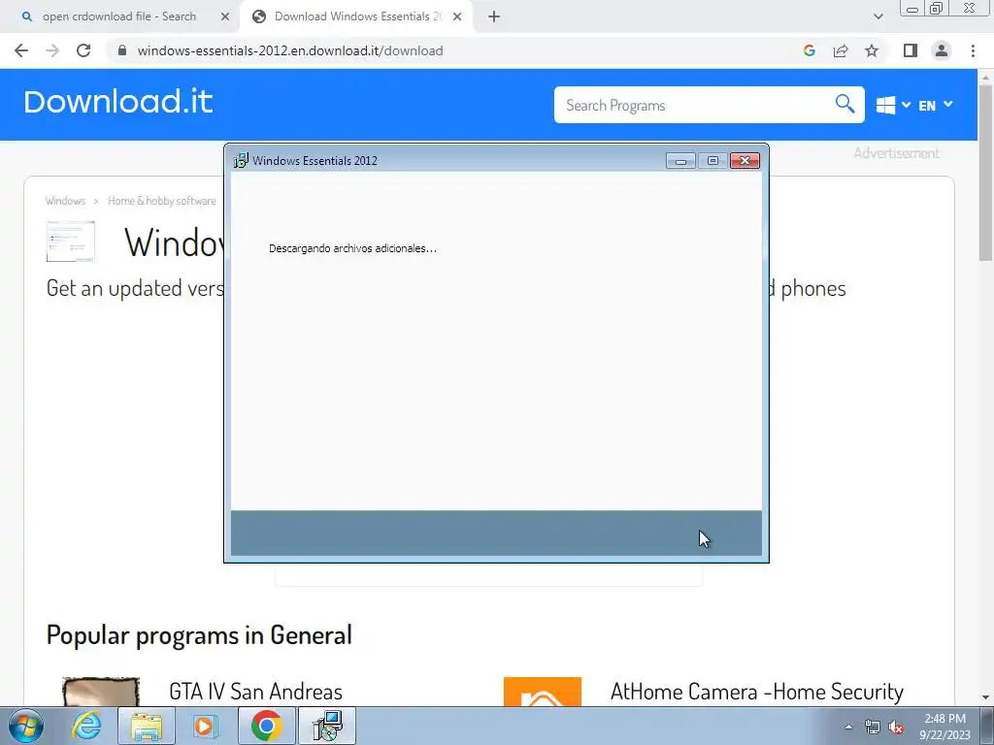Close the Download Windows Essentials tab
Screen dimensions: 994x745
[x=457, y=17]
